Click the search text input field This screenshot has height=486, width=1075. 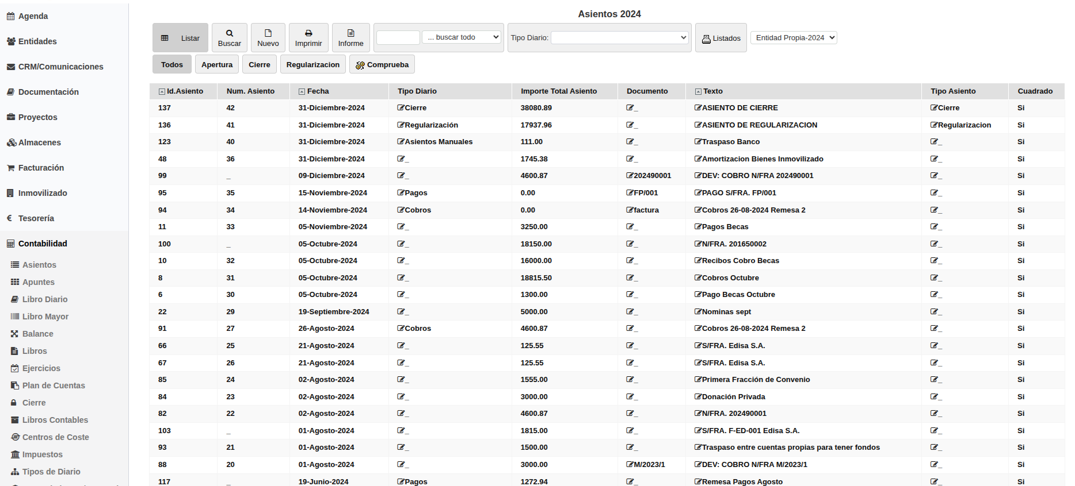tap(398, 38)
